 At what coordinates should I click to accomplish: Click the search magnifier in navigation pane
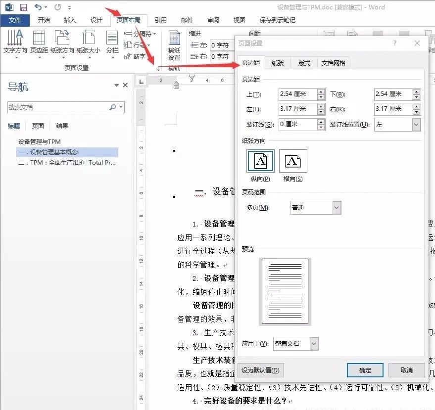click(x=113, y=107)
